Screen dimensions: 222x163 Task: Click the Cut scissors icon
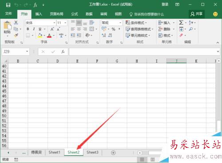pos(16,23)
